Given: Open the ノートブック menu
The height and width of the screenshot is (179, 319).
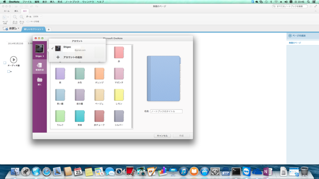Looking at the screenshot, I should tap(72, 2).
